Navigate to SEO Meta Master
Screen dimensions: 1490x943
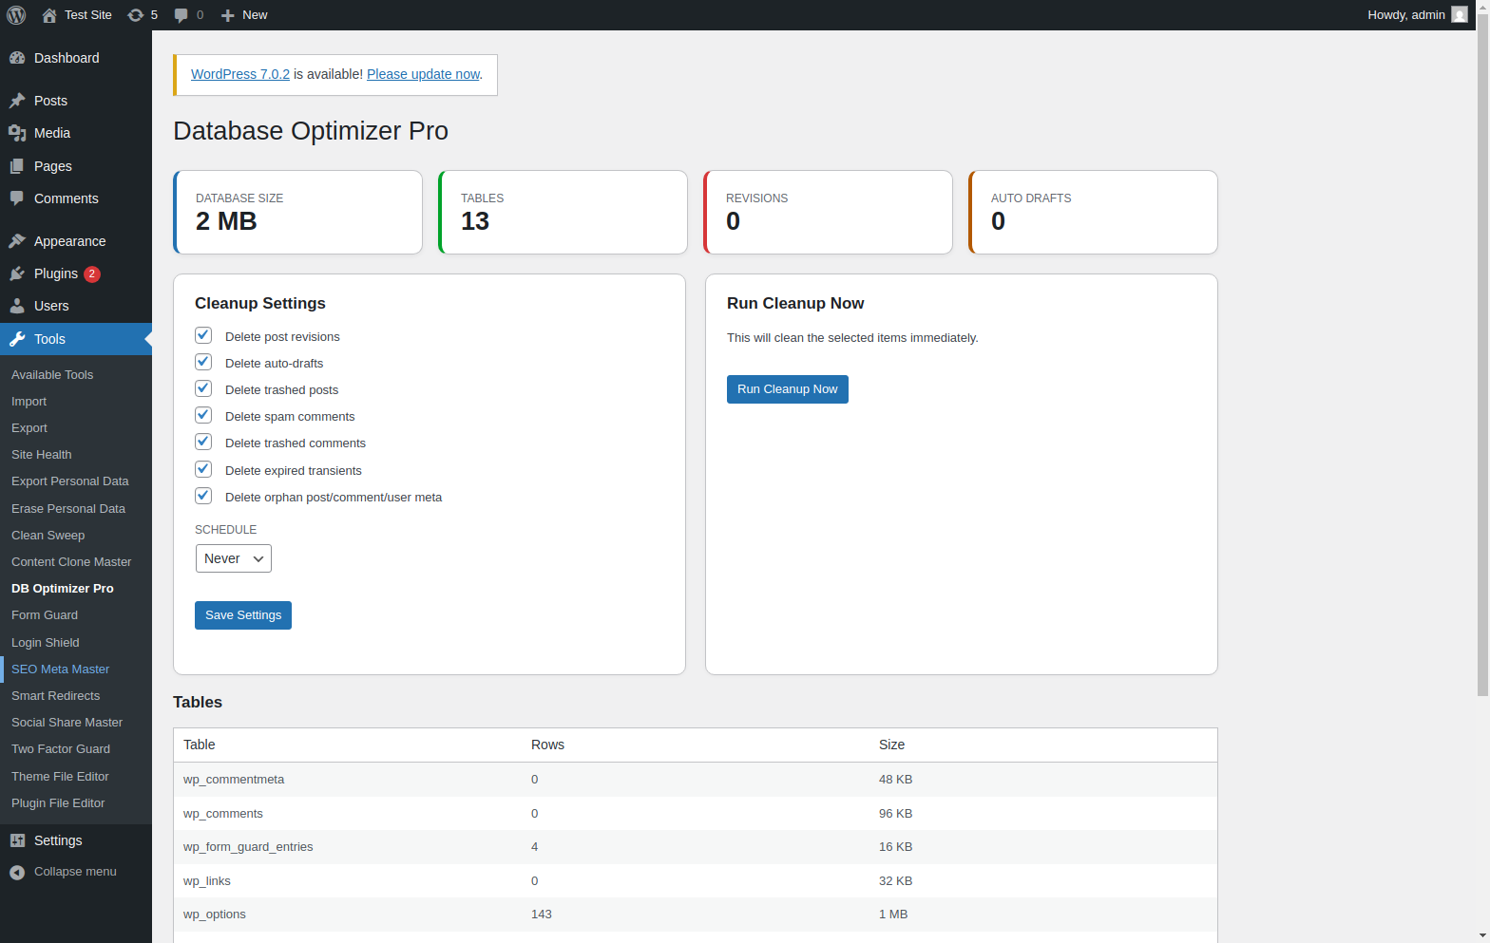point(61,670)
